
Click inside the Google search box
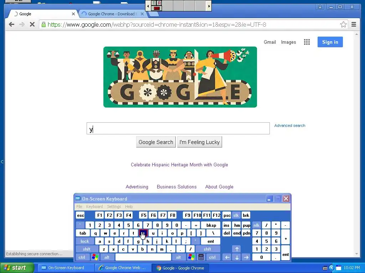click(178, 128)
